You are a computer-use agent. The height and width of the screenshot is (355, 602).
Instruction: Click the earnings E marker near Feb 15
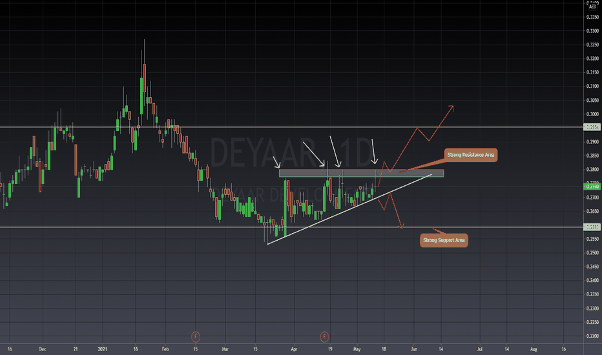click(x=196, y=336)
